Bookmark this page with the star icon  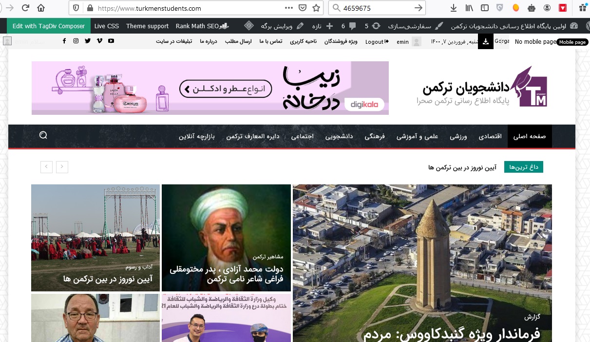(x=316, y=8)
